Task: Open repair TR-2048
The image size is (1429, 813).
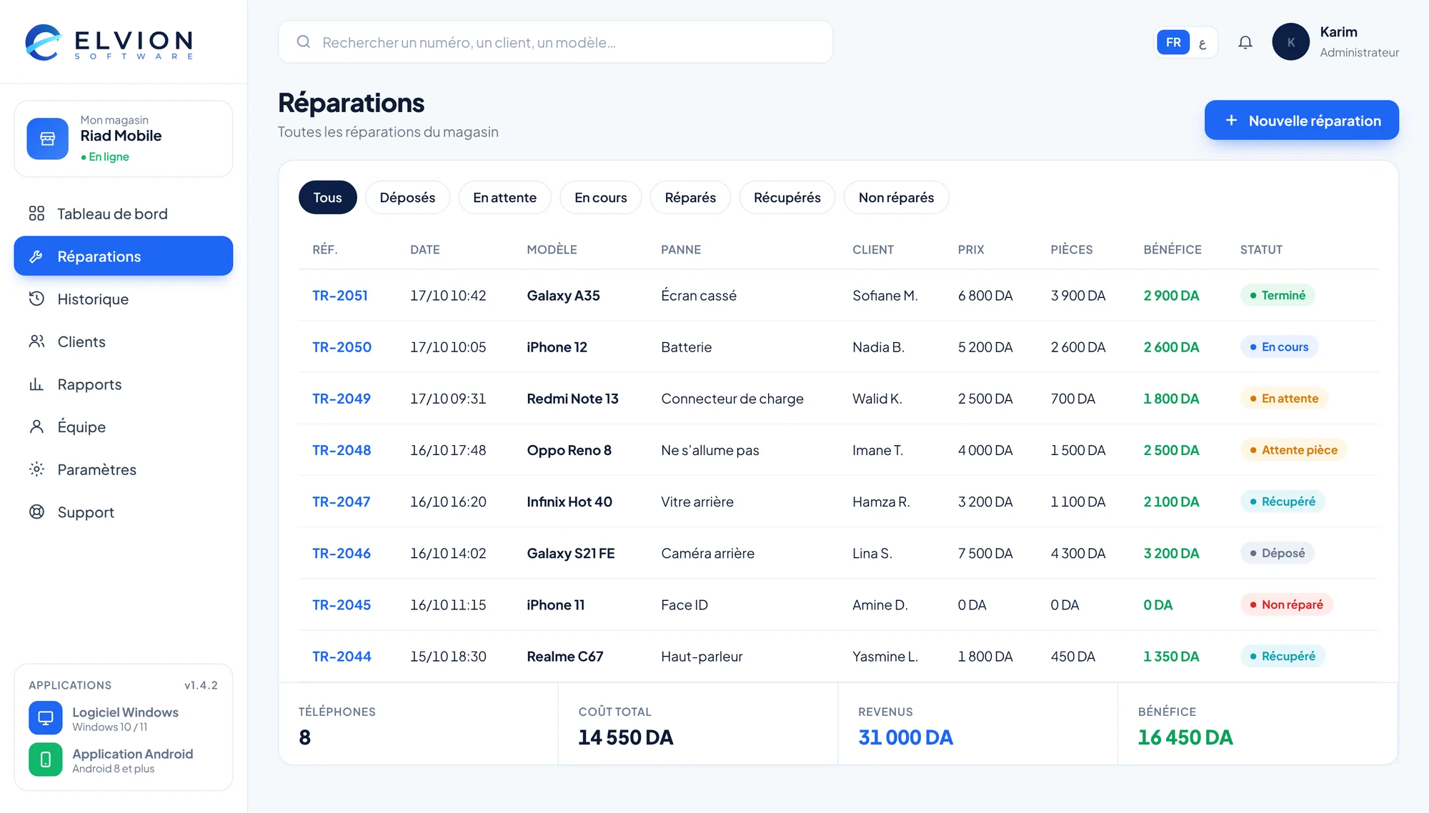Action: click(342, 450)
